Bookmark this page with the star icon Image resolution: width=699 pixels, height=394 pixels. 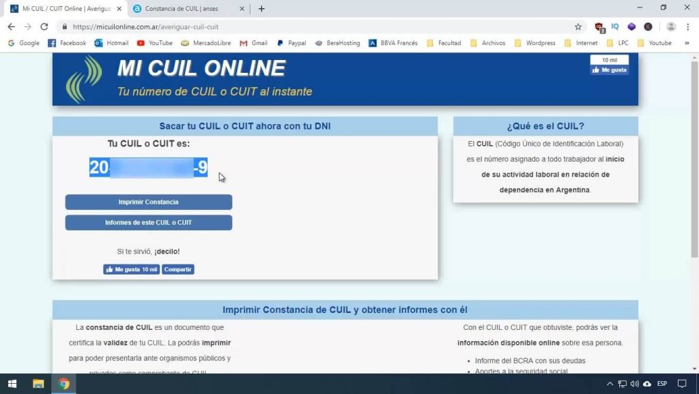point(578,25)
